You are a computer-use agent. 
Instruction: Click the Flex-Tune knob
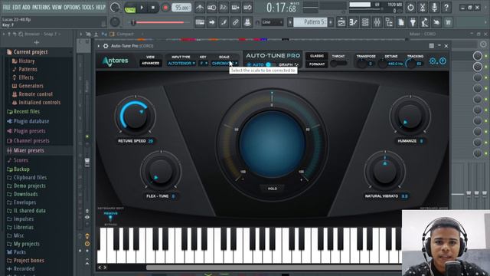(x=161, y=172)
